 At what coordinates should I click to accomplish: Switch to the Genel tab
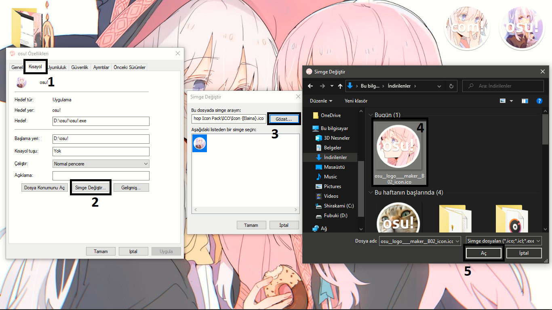(x=17, y=67)
